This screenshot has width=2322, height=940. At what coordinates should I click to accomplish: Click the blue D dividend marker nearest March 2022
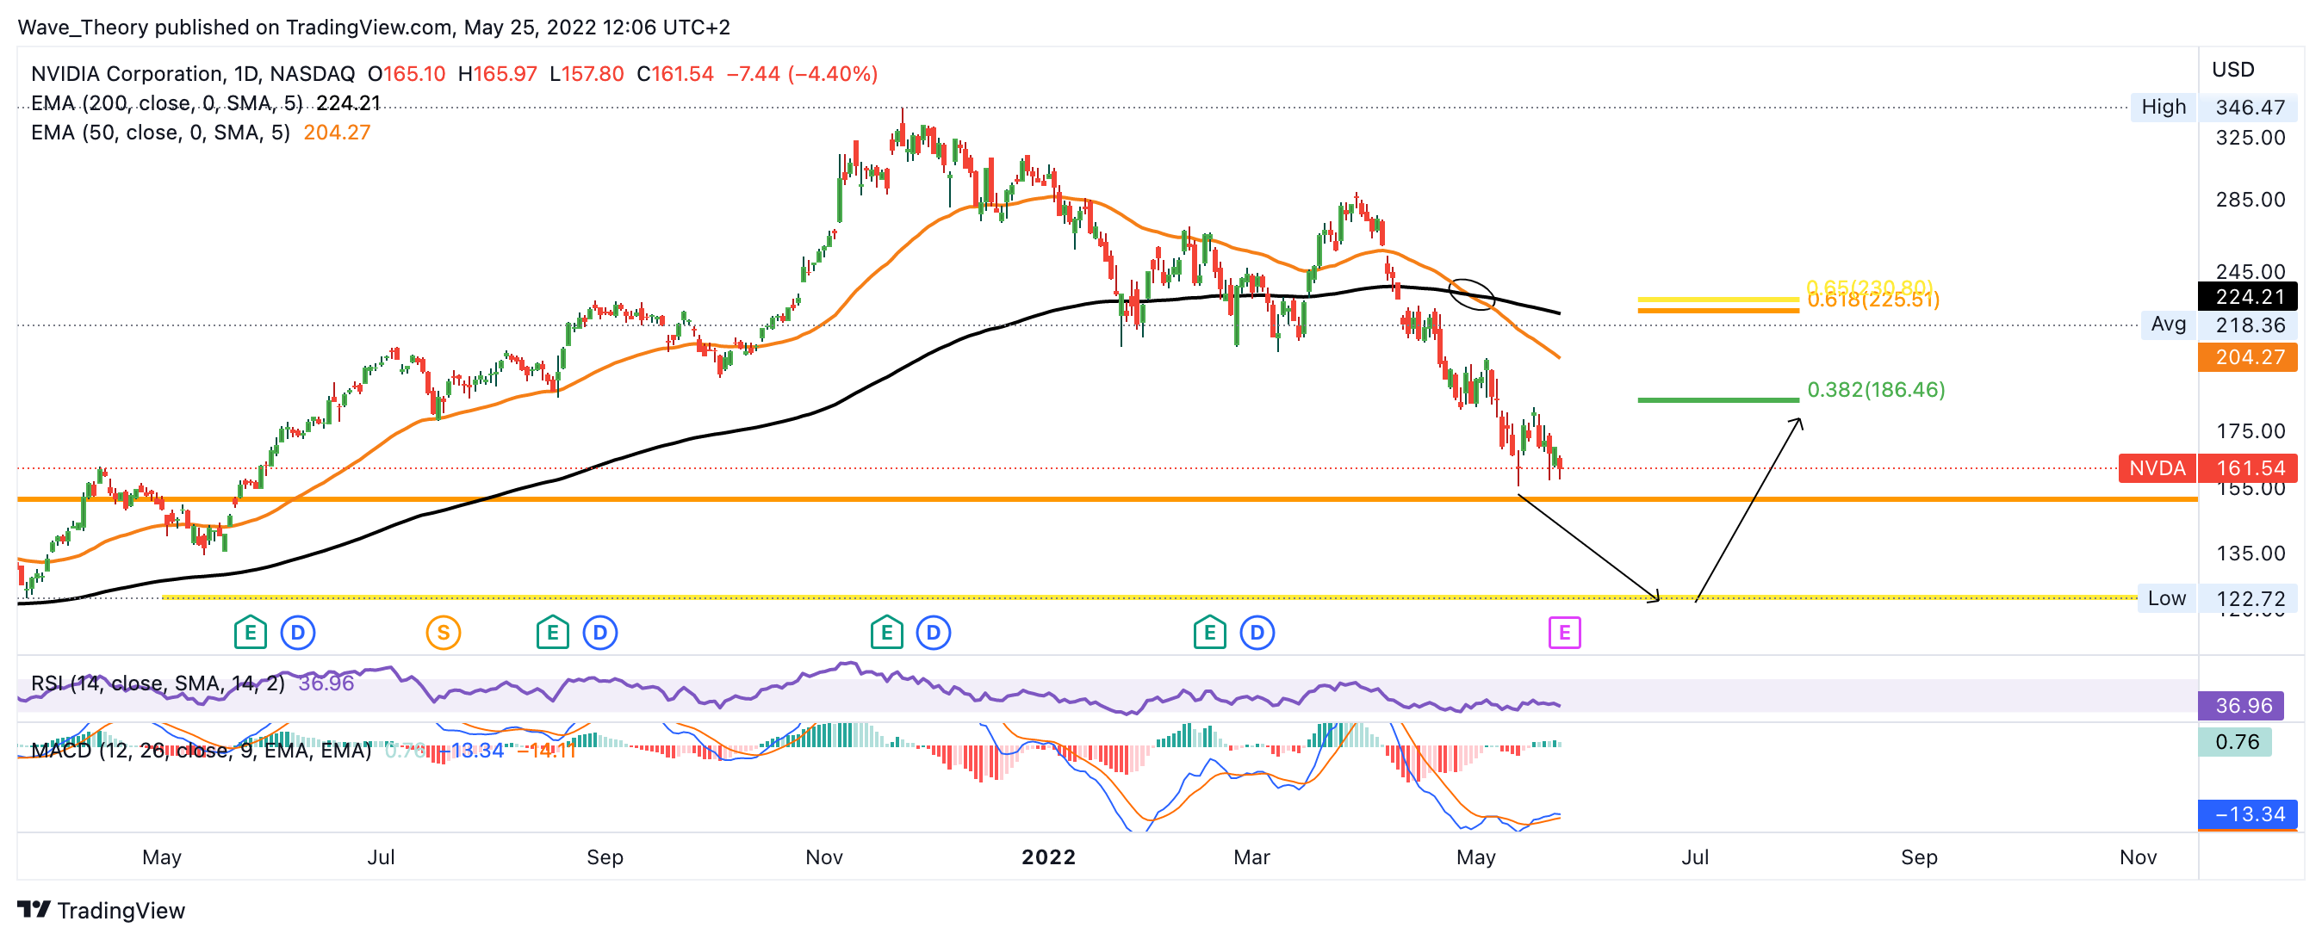(x=1257, y=633)
